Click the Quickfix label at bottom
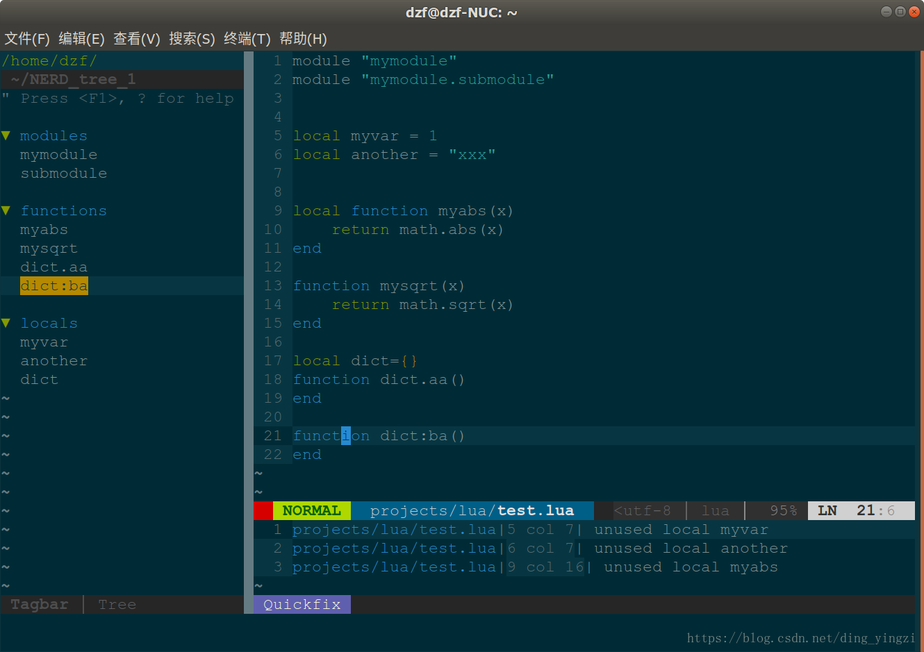The width and height of the screenshot is (924, 652). click(302, 605)
